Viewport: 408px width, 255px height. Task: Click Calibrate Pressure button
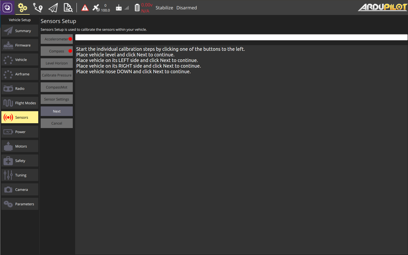(x=57, y=75)
